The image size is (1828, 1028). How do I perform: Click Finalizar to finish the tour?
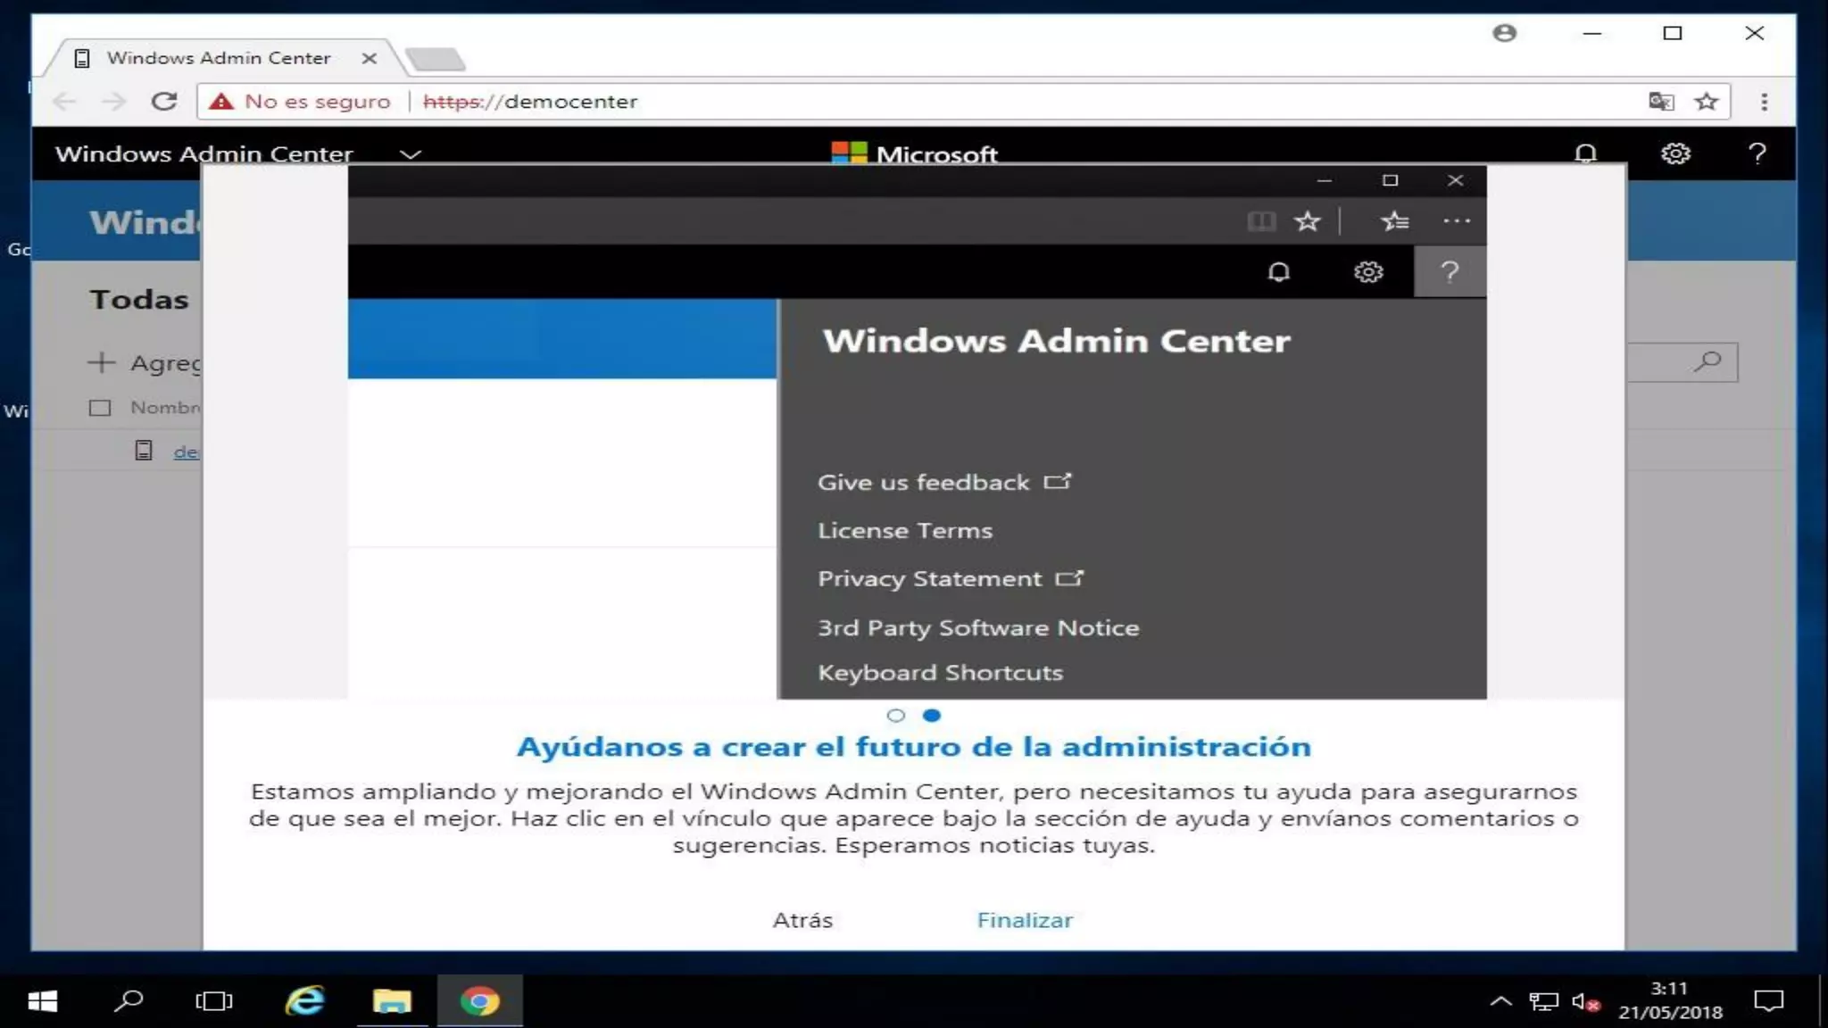1025,920
